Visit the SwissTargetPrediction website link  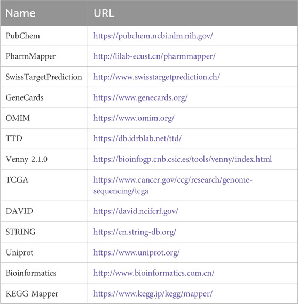156,77
